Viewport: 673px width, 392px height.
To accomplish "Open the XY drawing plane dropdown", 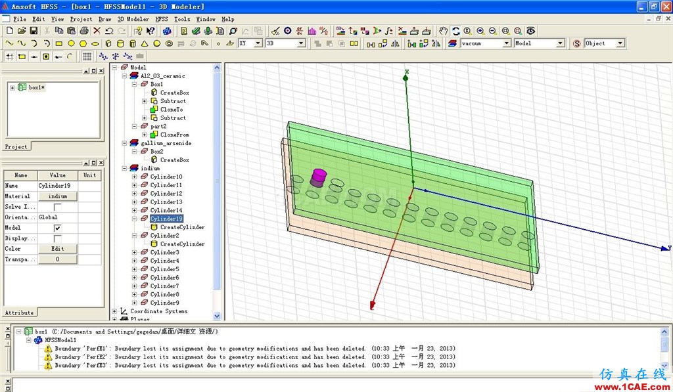I will pos(258,43).
